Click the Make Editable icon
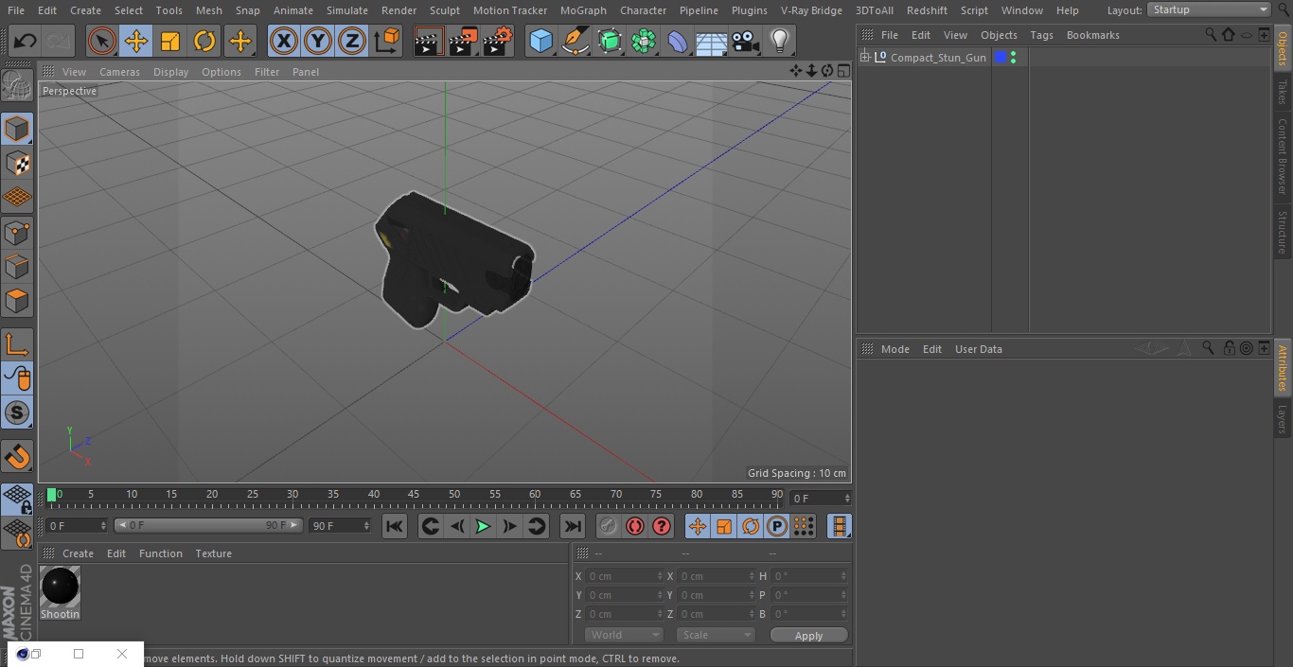1293x667 pixels. coord(17,86)
